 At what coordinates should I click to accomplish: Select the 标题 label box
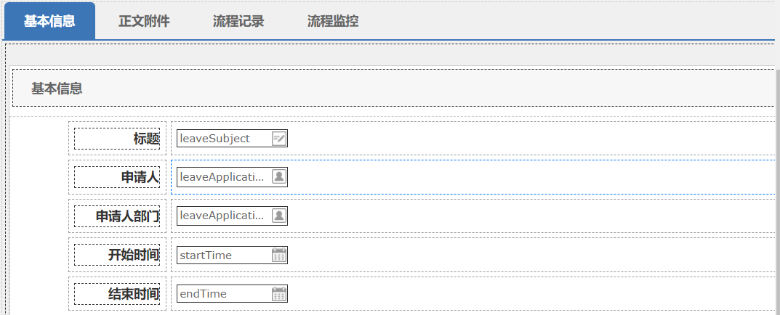point(117,139)
